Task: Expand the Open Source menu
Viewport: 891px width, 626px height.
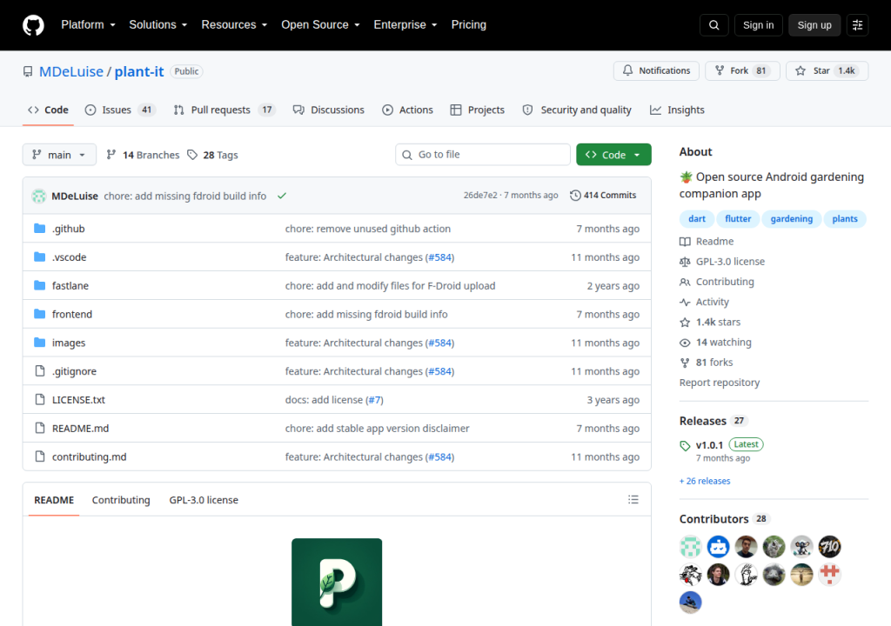Action: click(x=320, y=25)
